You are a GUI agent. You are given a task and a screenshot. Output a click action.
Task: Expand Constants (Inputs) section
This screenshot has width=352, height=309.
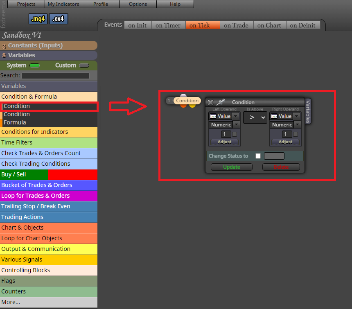coord(49,45)
